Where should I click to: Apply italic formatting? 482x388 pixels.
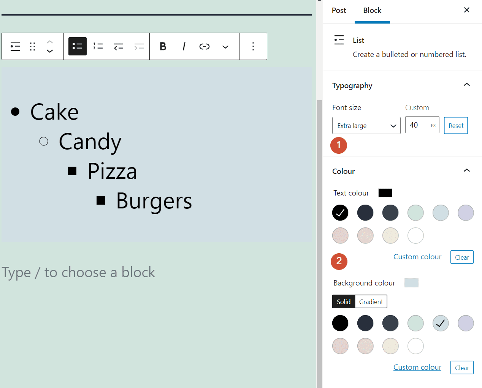click(184, 46)
